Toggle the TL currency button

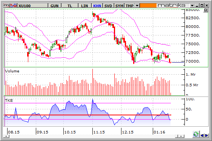70,6
